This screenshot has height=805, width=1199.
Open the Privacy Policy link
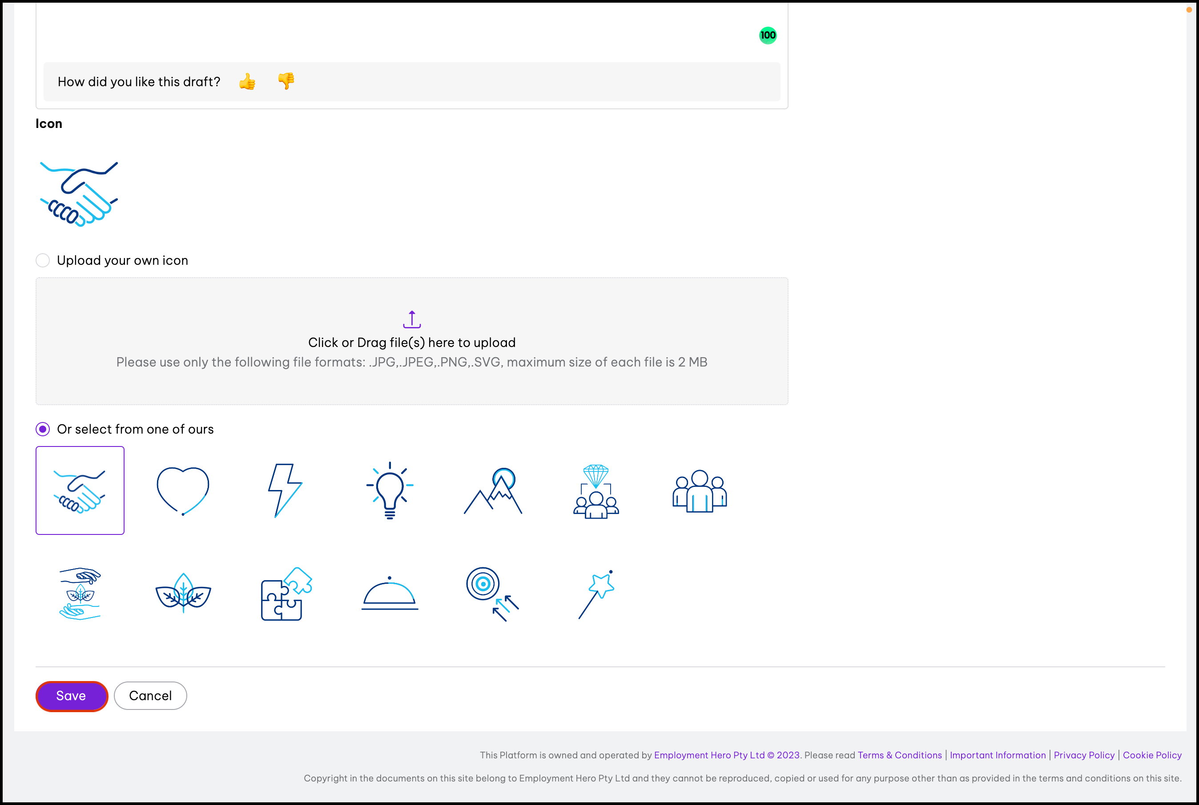1084,755
